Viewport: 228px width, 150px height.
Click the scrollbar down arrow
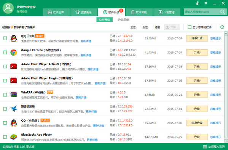click(x=226, y=141)
